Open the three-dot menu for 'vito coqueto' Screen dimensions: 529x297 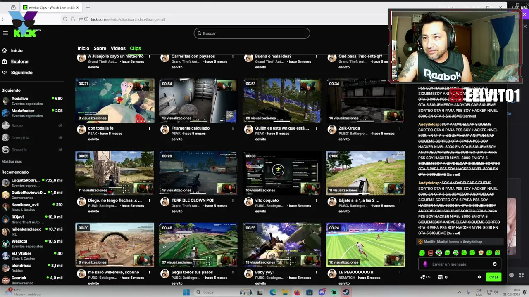[x=316, y=200]
